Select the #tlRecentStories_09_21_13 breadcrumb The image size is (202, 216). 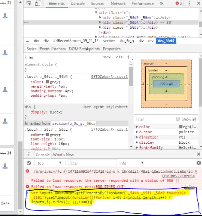76,41
